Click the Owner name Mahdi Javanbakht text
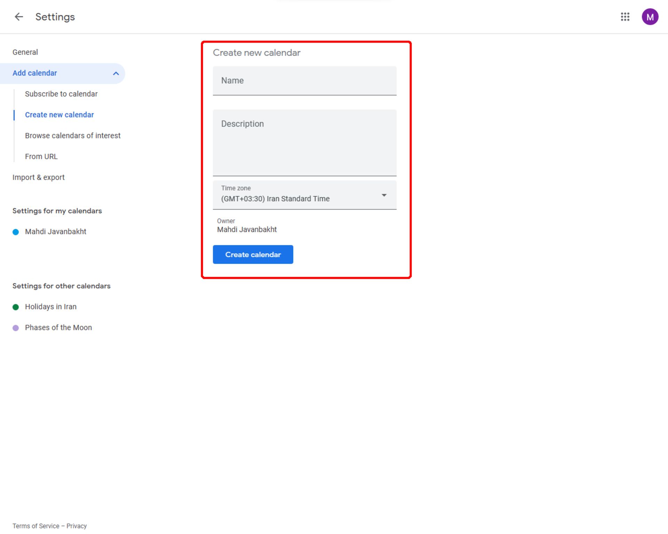This screenshot has width=668, height=534. point(247,229)
